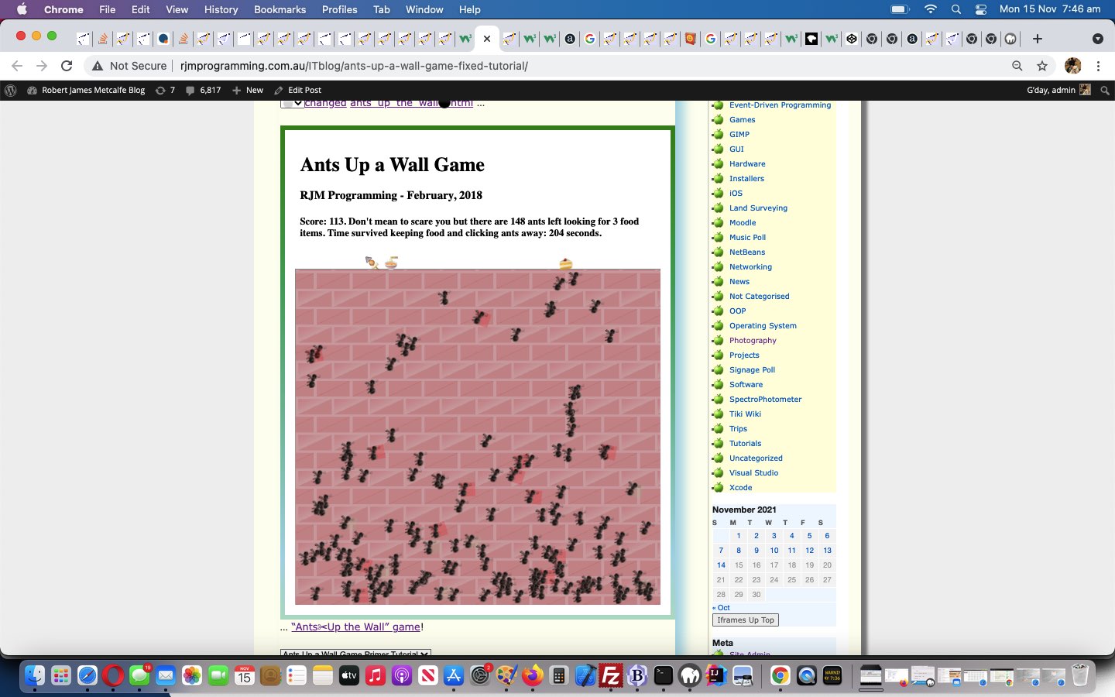Open the Event-Driven Programming category
This screenshot has height=697, width=1115.
[780, 105]
